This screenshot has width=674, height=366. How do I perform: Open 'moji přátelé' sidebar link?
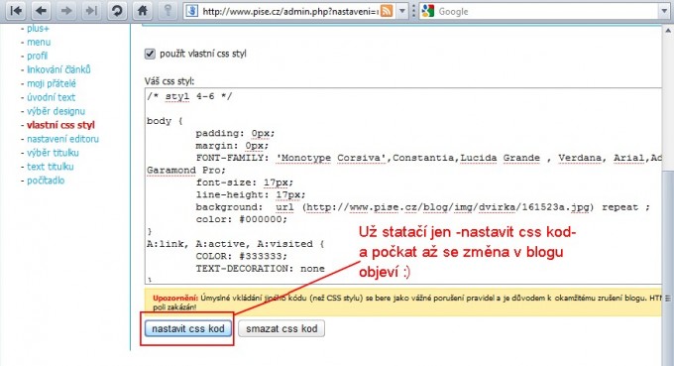(x=52, y=83)
